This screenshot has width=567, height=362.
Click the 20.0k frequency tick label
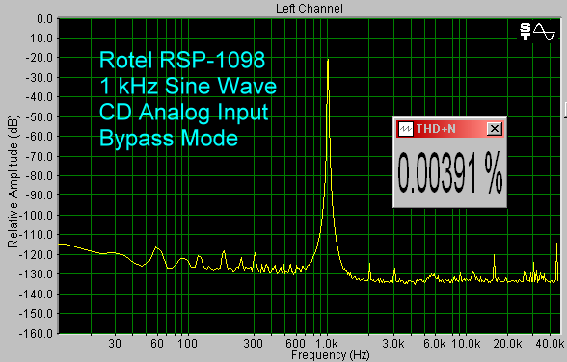(x=507, y=344)
